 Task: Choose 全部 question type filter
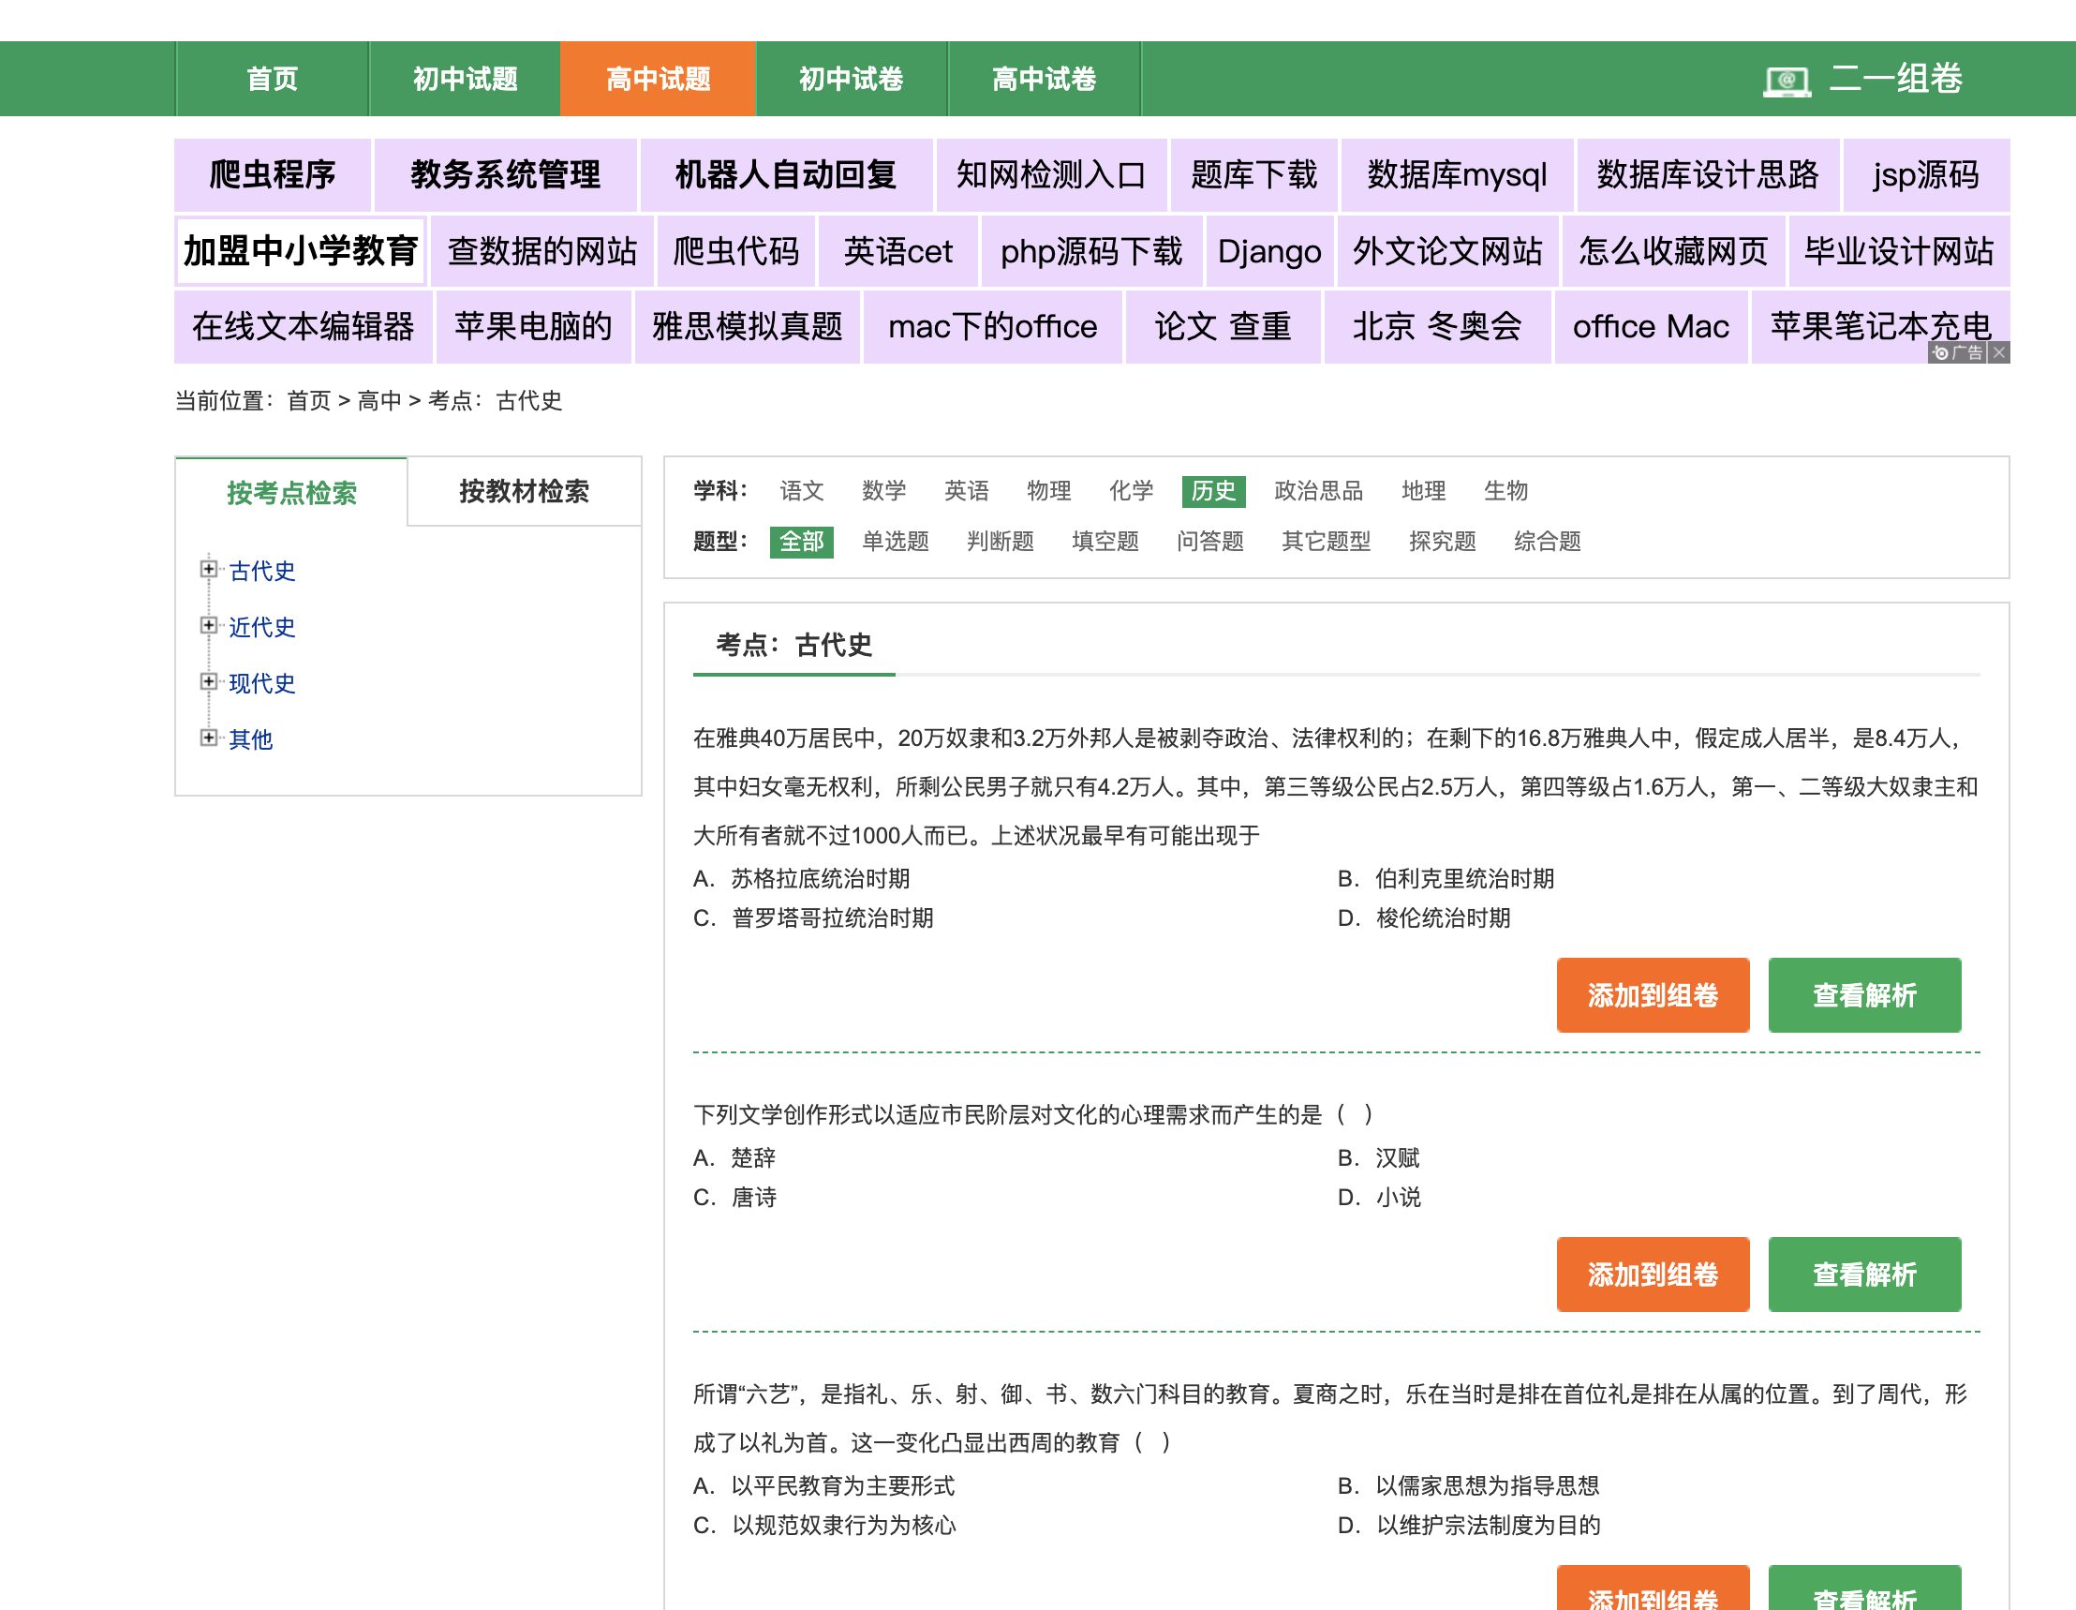(801, 541)
